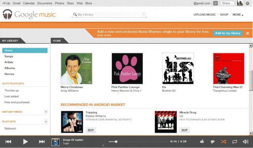The image size is (253, 148).
Task: Skip to previous track
Action: 8,142
